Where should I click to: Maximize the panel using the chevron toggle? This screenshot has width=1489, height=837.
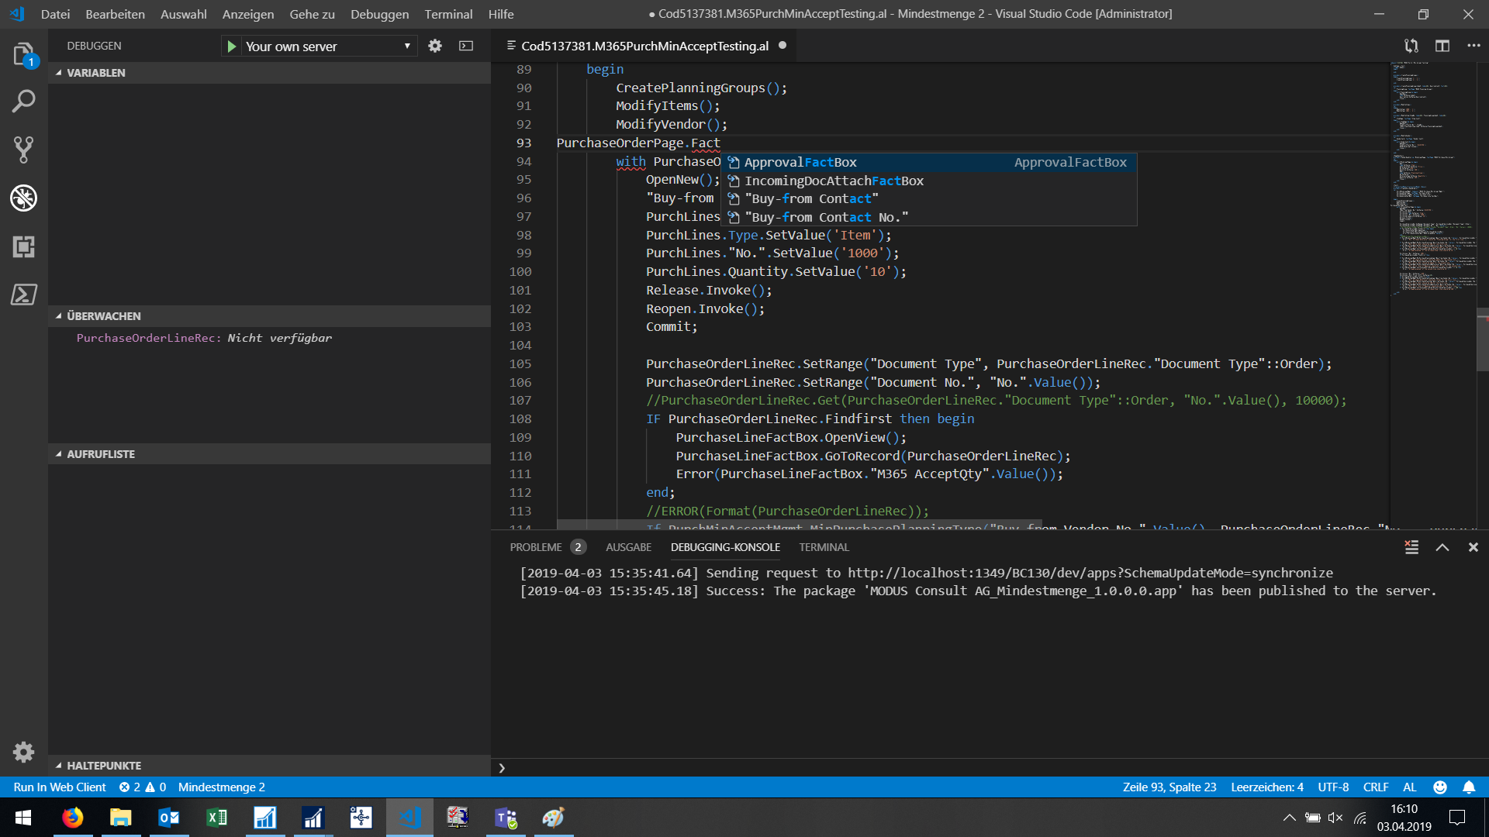click(1442, 547)
